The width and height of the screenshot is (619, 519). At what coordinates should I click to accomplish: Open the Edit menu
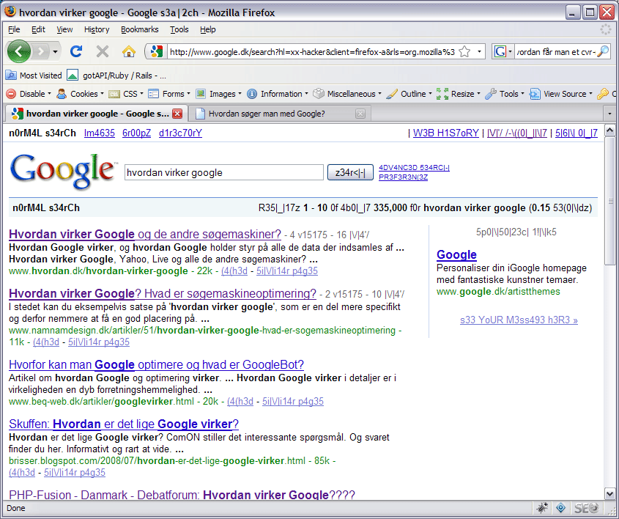point(38,29)
